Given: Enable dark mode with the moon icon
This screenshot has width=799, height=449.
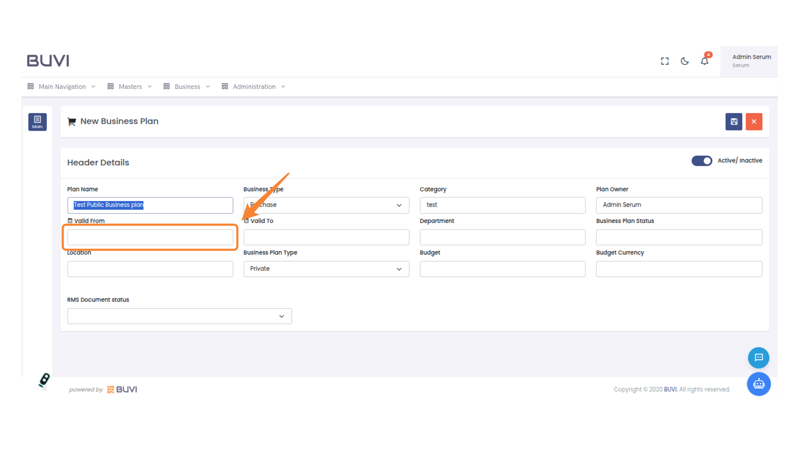Looking at the screenshot, I should [x=685, y=61].
